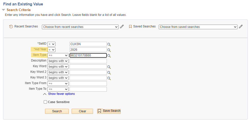
Task: Click into the Description text field
Action: click(x=88, y=61)
